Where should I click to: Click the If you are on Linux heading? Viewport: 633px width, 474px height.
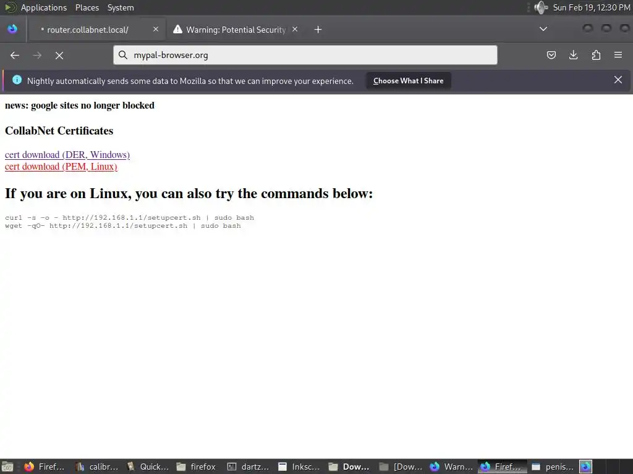(x=189, y=193)
